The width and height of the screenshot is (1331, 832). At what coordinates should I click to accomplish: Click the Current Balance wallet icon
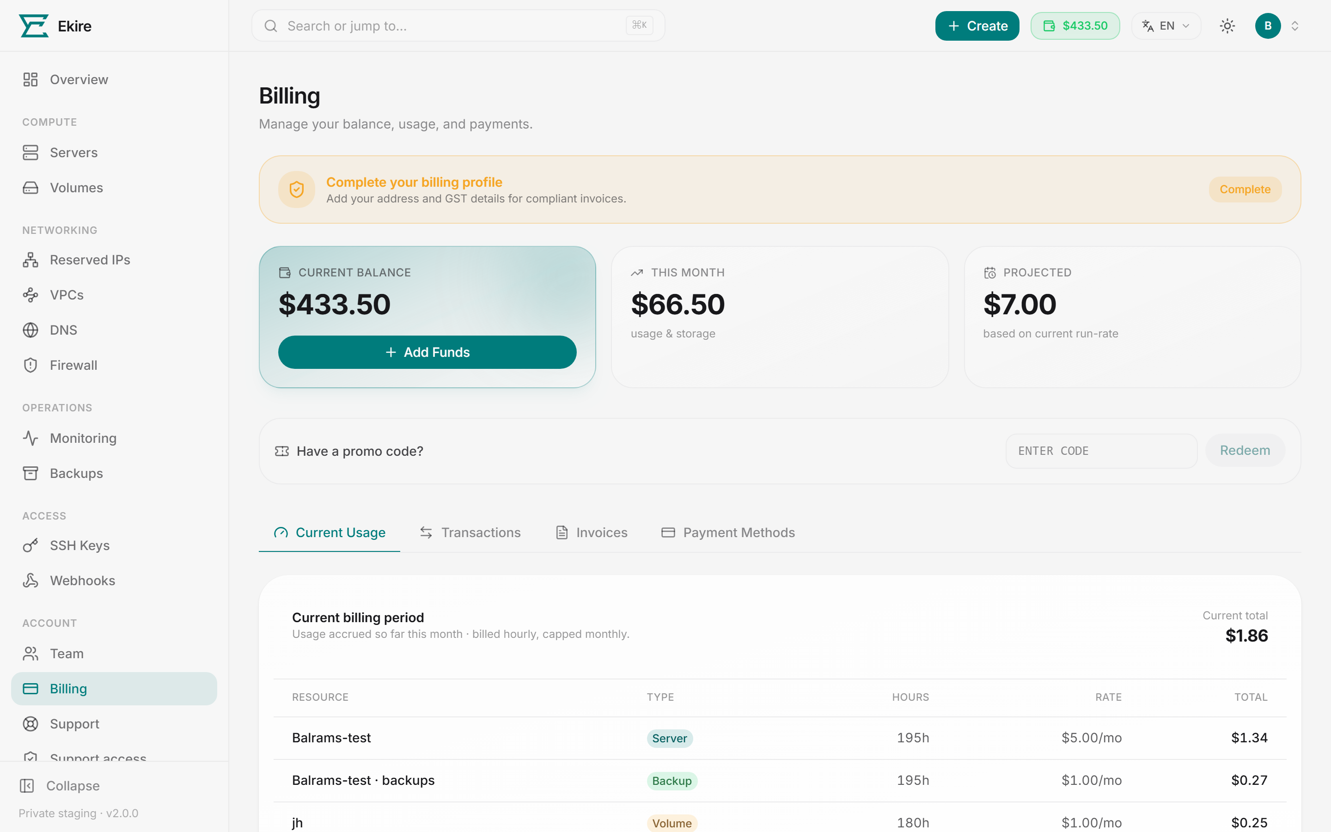(x=284, y=272)
